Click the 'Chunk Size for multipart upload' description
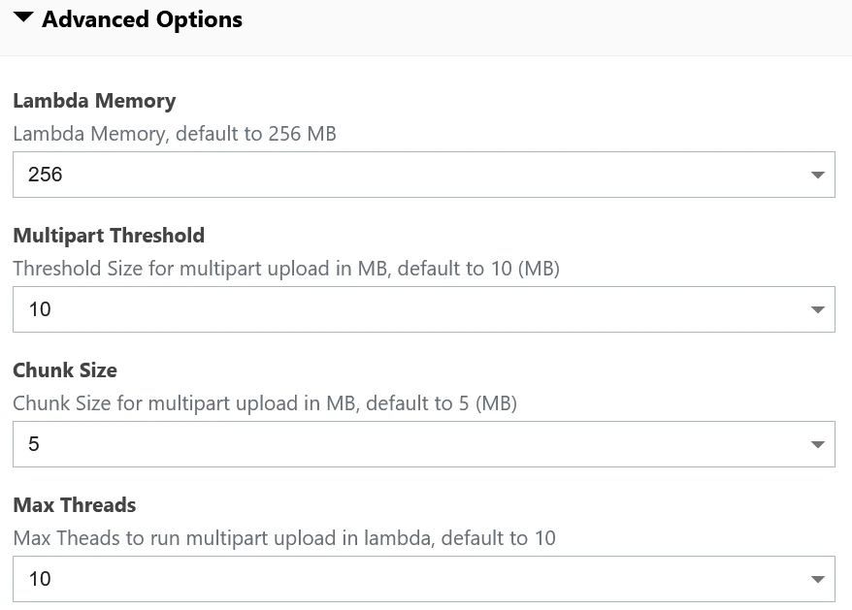This screenshot has height=610, width=852. pyautogui.click(x=265, y=403)
